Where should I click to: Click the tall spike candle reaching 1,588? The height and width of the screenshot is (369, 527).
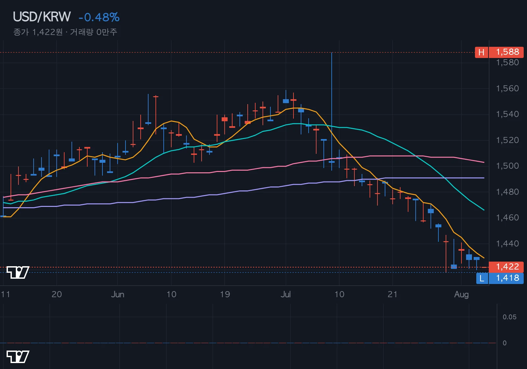(332, 111)
